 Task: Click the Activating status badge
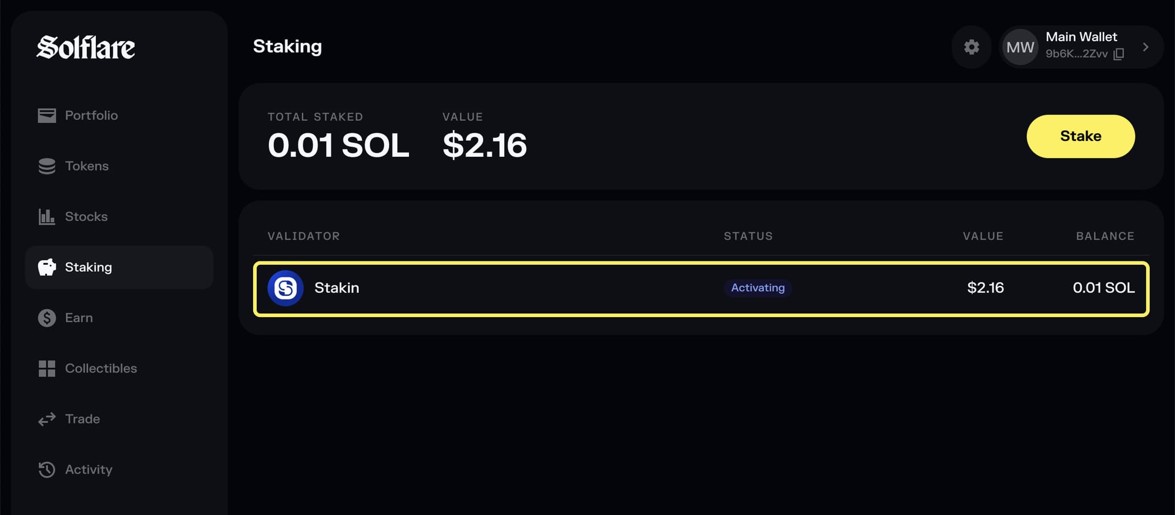tap(757, 288)
